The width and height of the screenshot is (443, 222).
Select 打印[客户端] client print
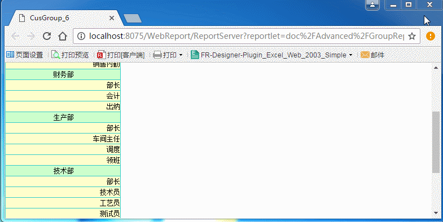(121, 55)
